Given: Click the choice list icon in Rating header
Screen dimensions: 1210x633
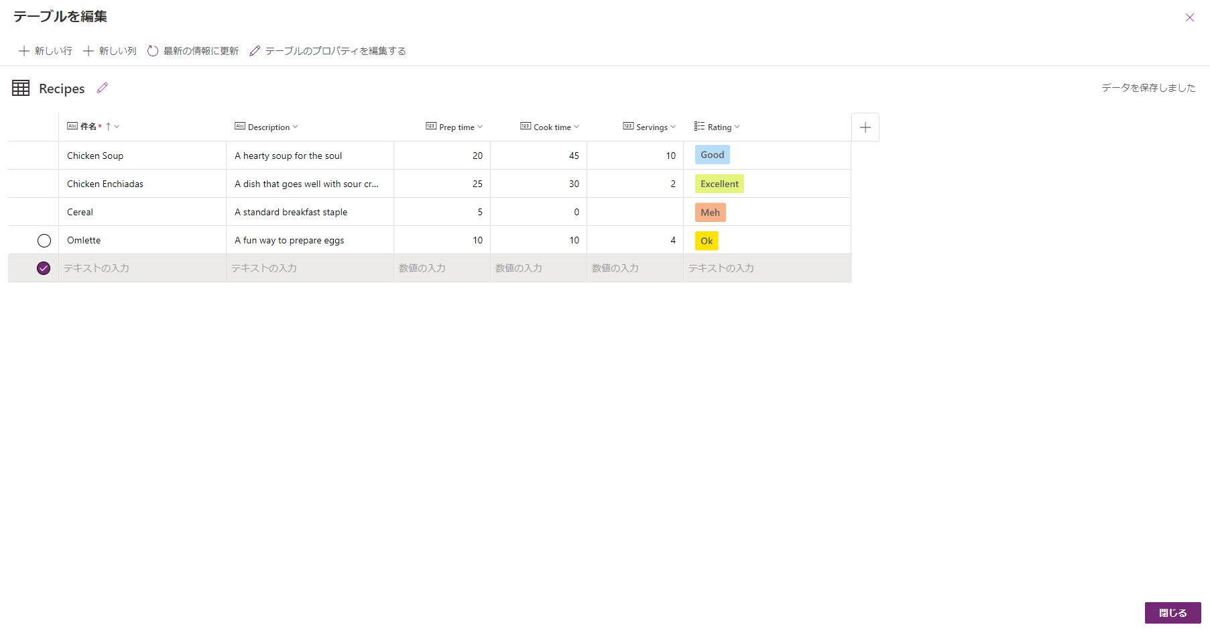Looking at the screenshot, I should [x=699, y=126].
